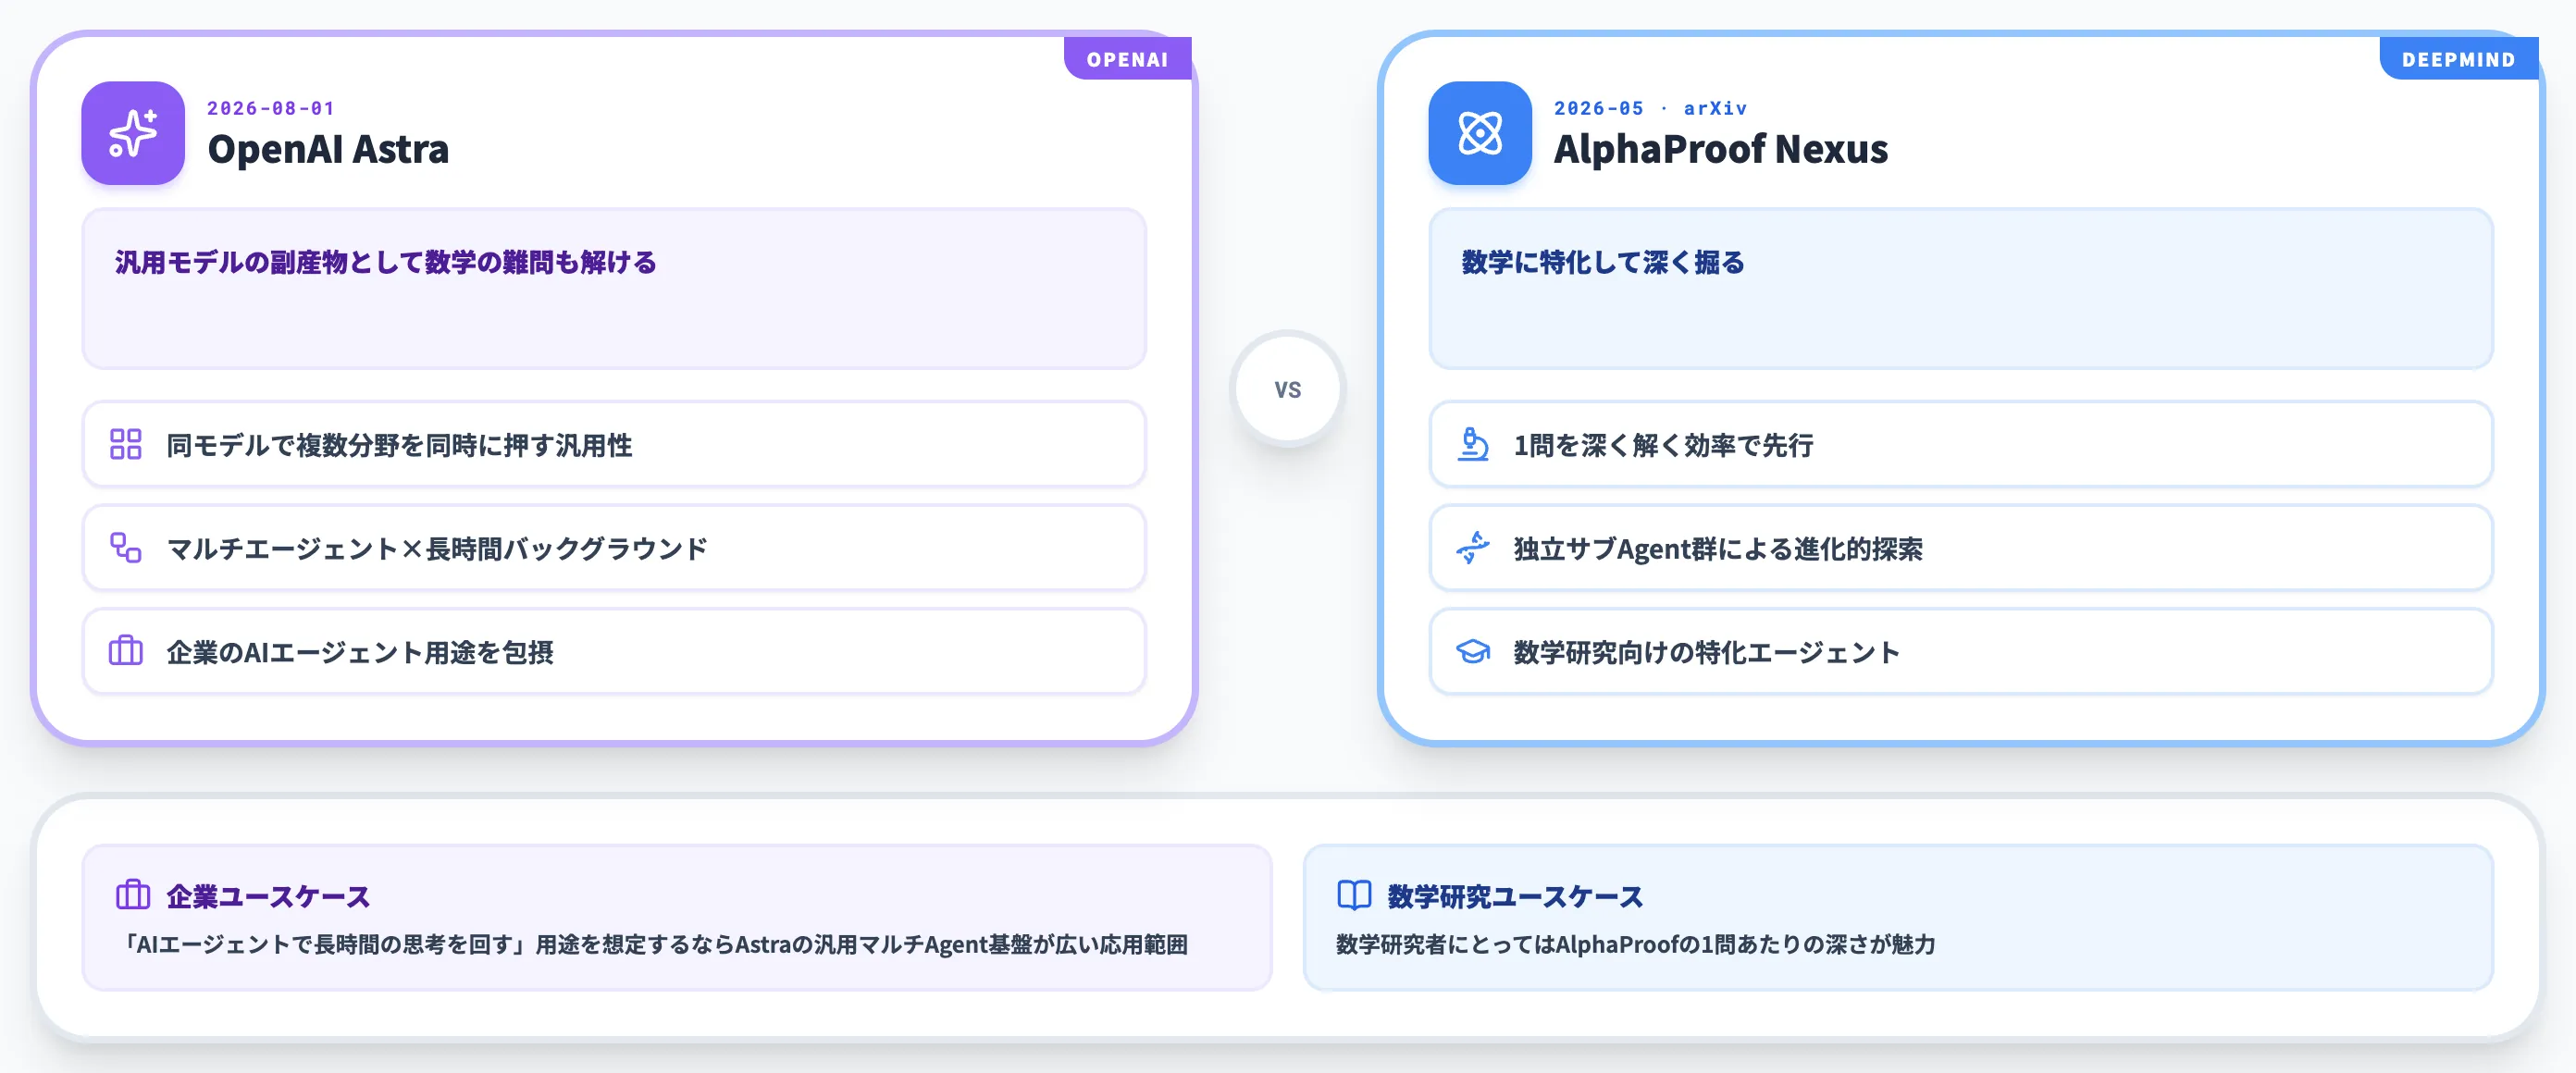Click the 数学研究ユースケース heading
2576x1073 pixels.
pos(1515,896)
